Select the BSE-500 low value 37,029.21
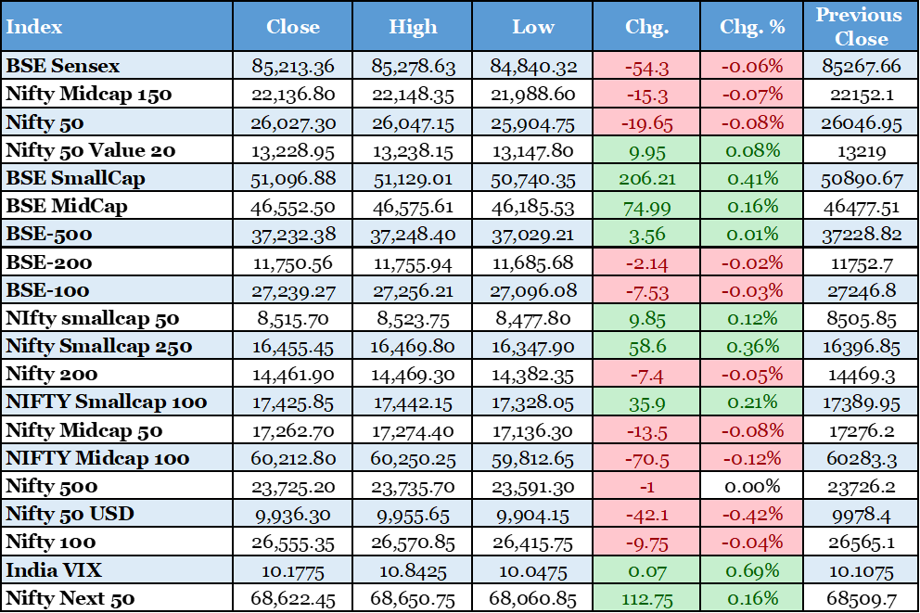The height and width of the screenshot is (613, 920). [532, 235]
